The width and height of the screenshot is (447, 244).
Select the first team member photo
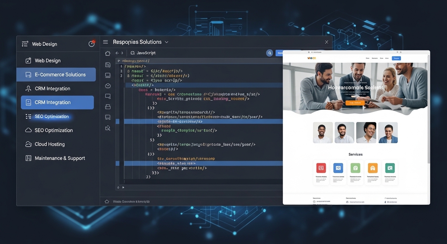[323, 132]
